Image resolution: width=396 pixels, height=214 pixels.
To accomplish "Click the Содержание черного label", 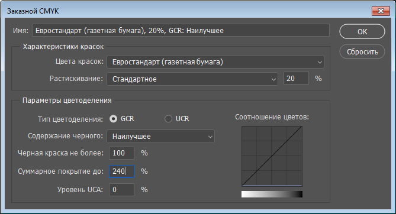I will [66, 136].
